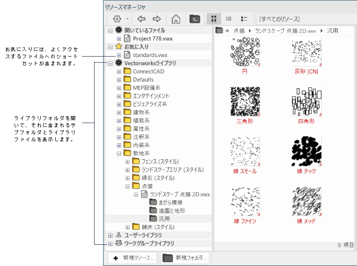Switch to list view mode
Viewport: 357px width, 266px height.
229,19
